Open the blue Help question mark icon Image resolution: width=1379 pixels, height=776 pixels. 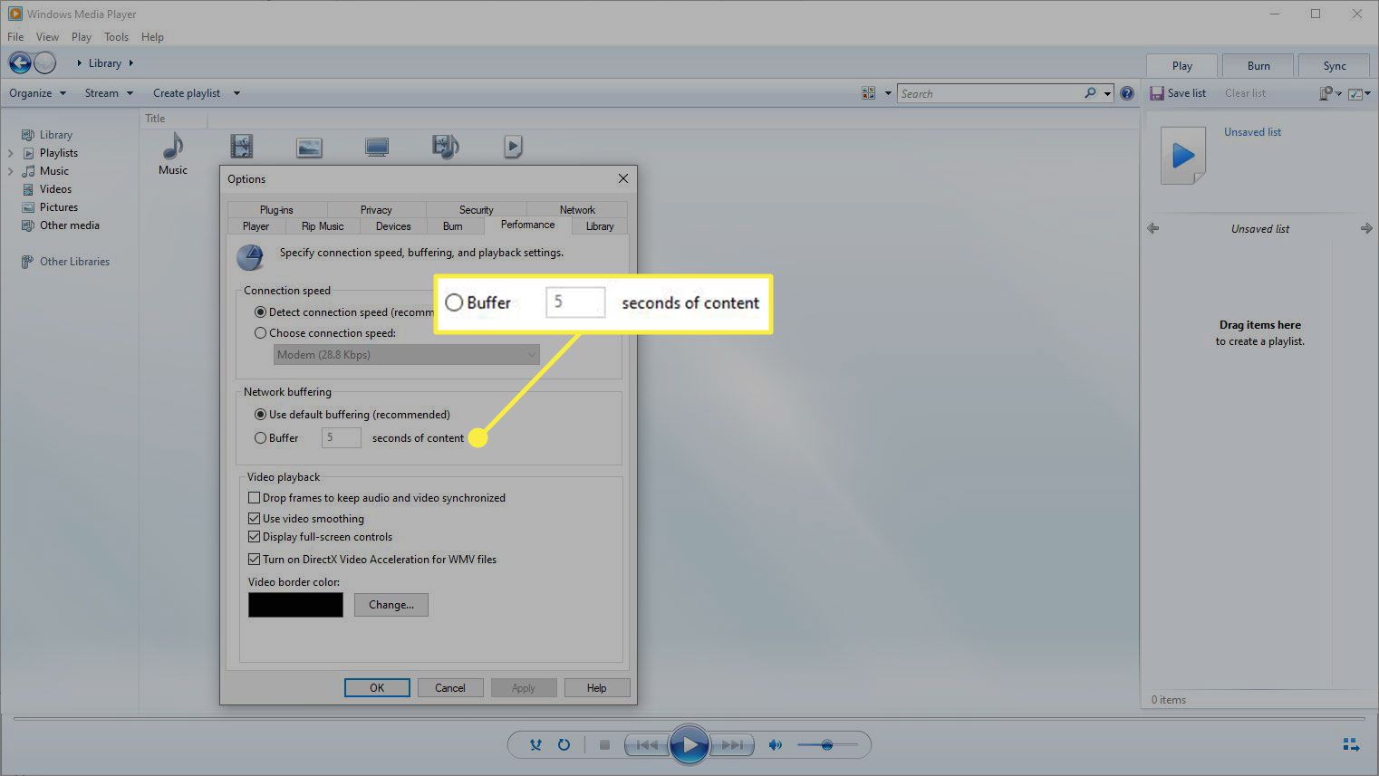pos(1127,93)
